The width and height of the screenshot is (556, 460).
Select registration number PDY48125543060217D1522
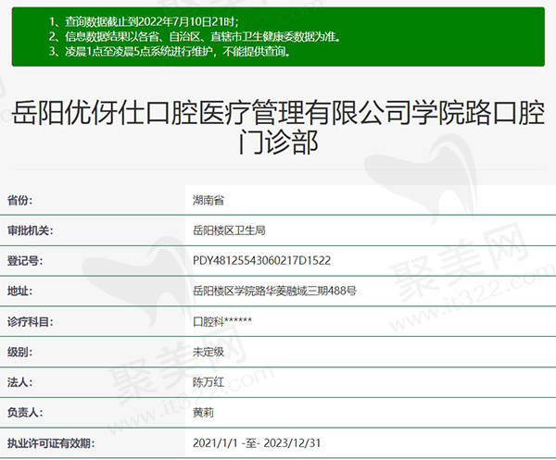261,261
